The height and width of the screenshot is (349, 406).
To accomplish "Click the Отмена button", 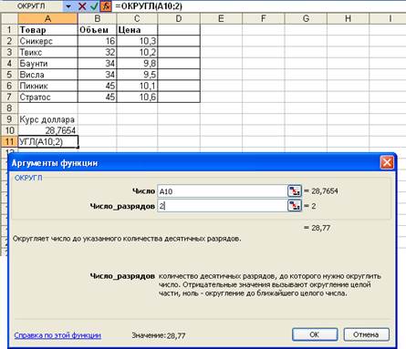I will pos(366,334).
